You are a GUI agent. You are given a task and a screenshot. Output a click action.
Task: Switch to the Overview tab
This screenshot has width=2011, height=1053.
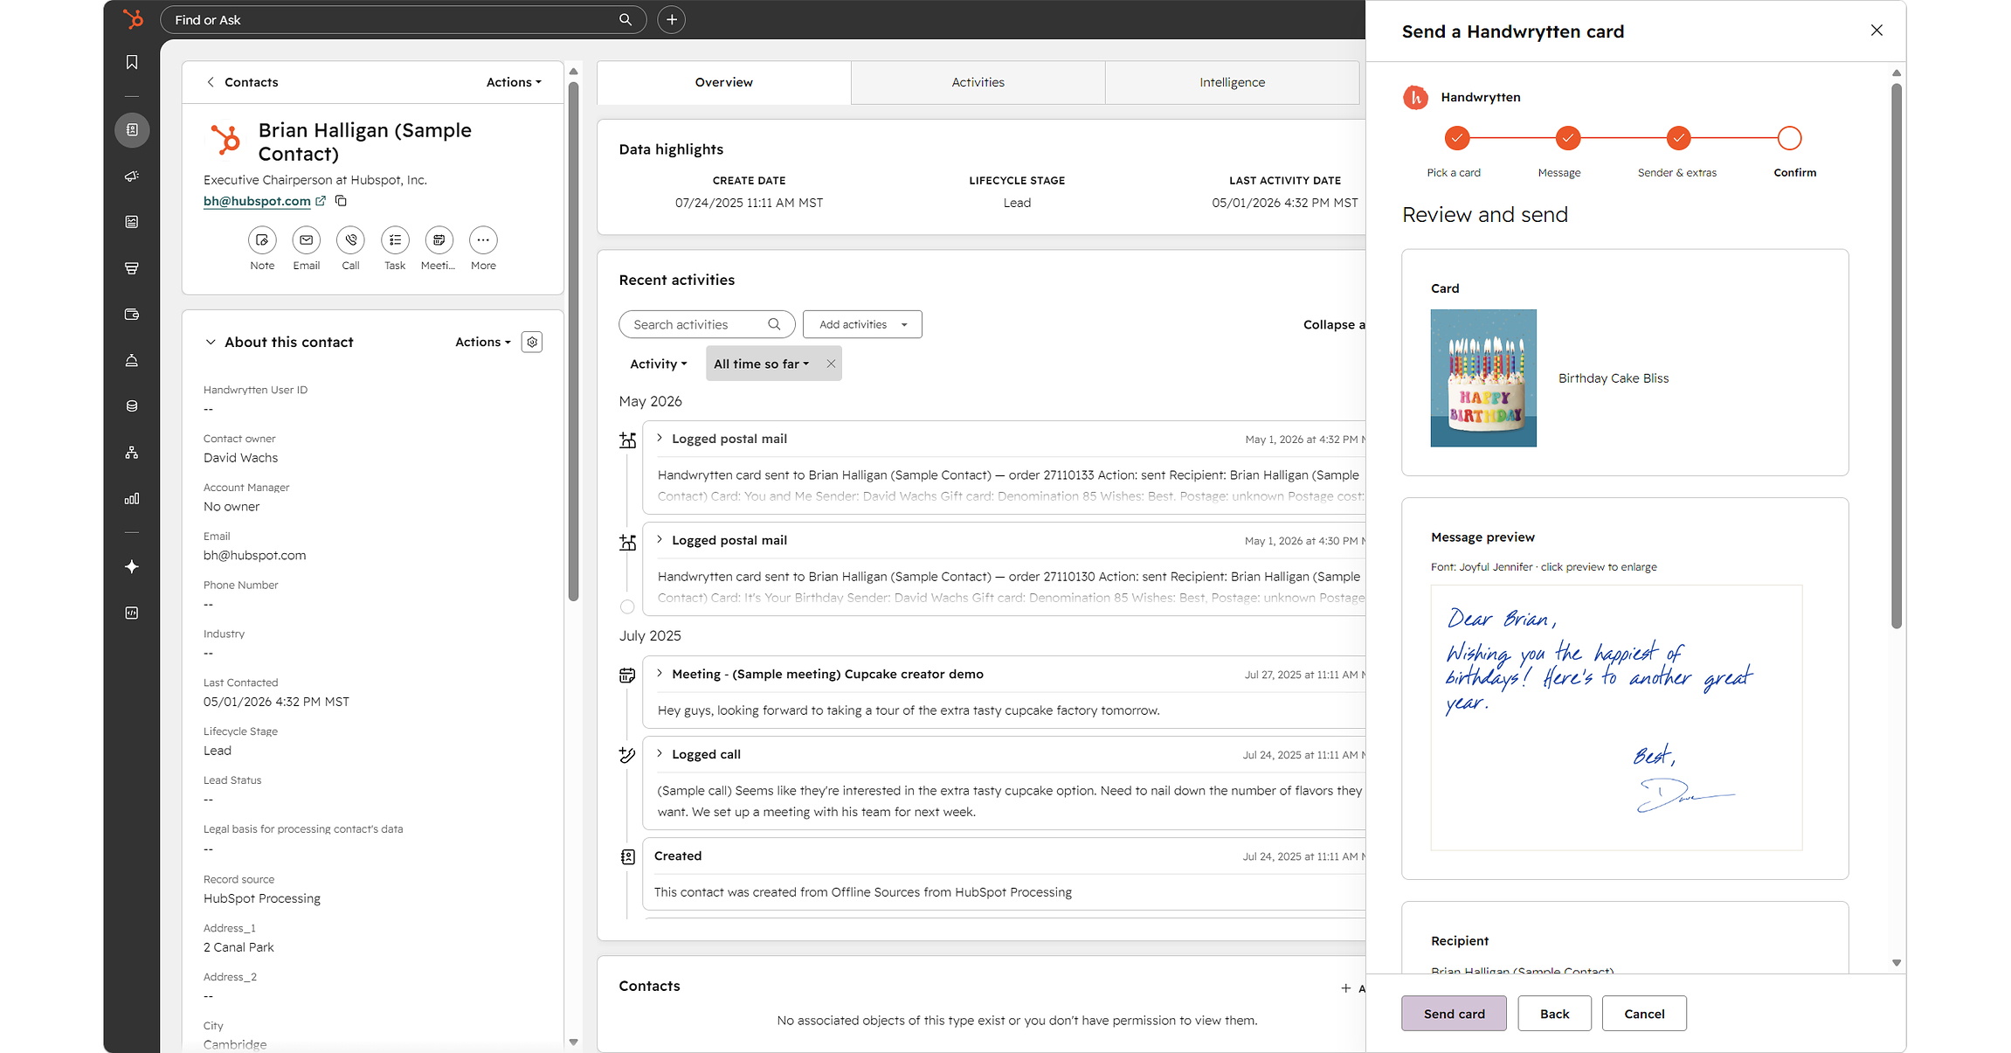pyautogui.click(x=723, y=82)
